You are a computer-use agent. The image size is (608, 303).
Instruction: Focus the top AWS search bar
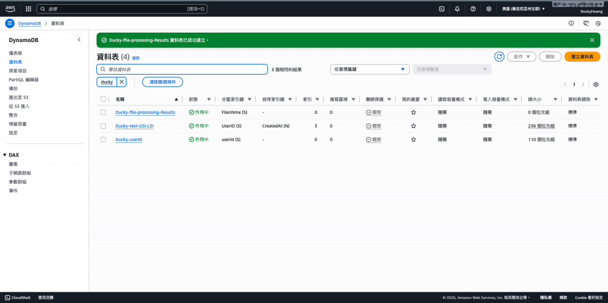[122, 9]
